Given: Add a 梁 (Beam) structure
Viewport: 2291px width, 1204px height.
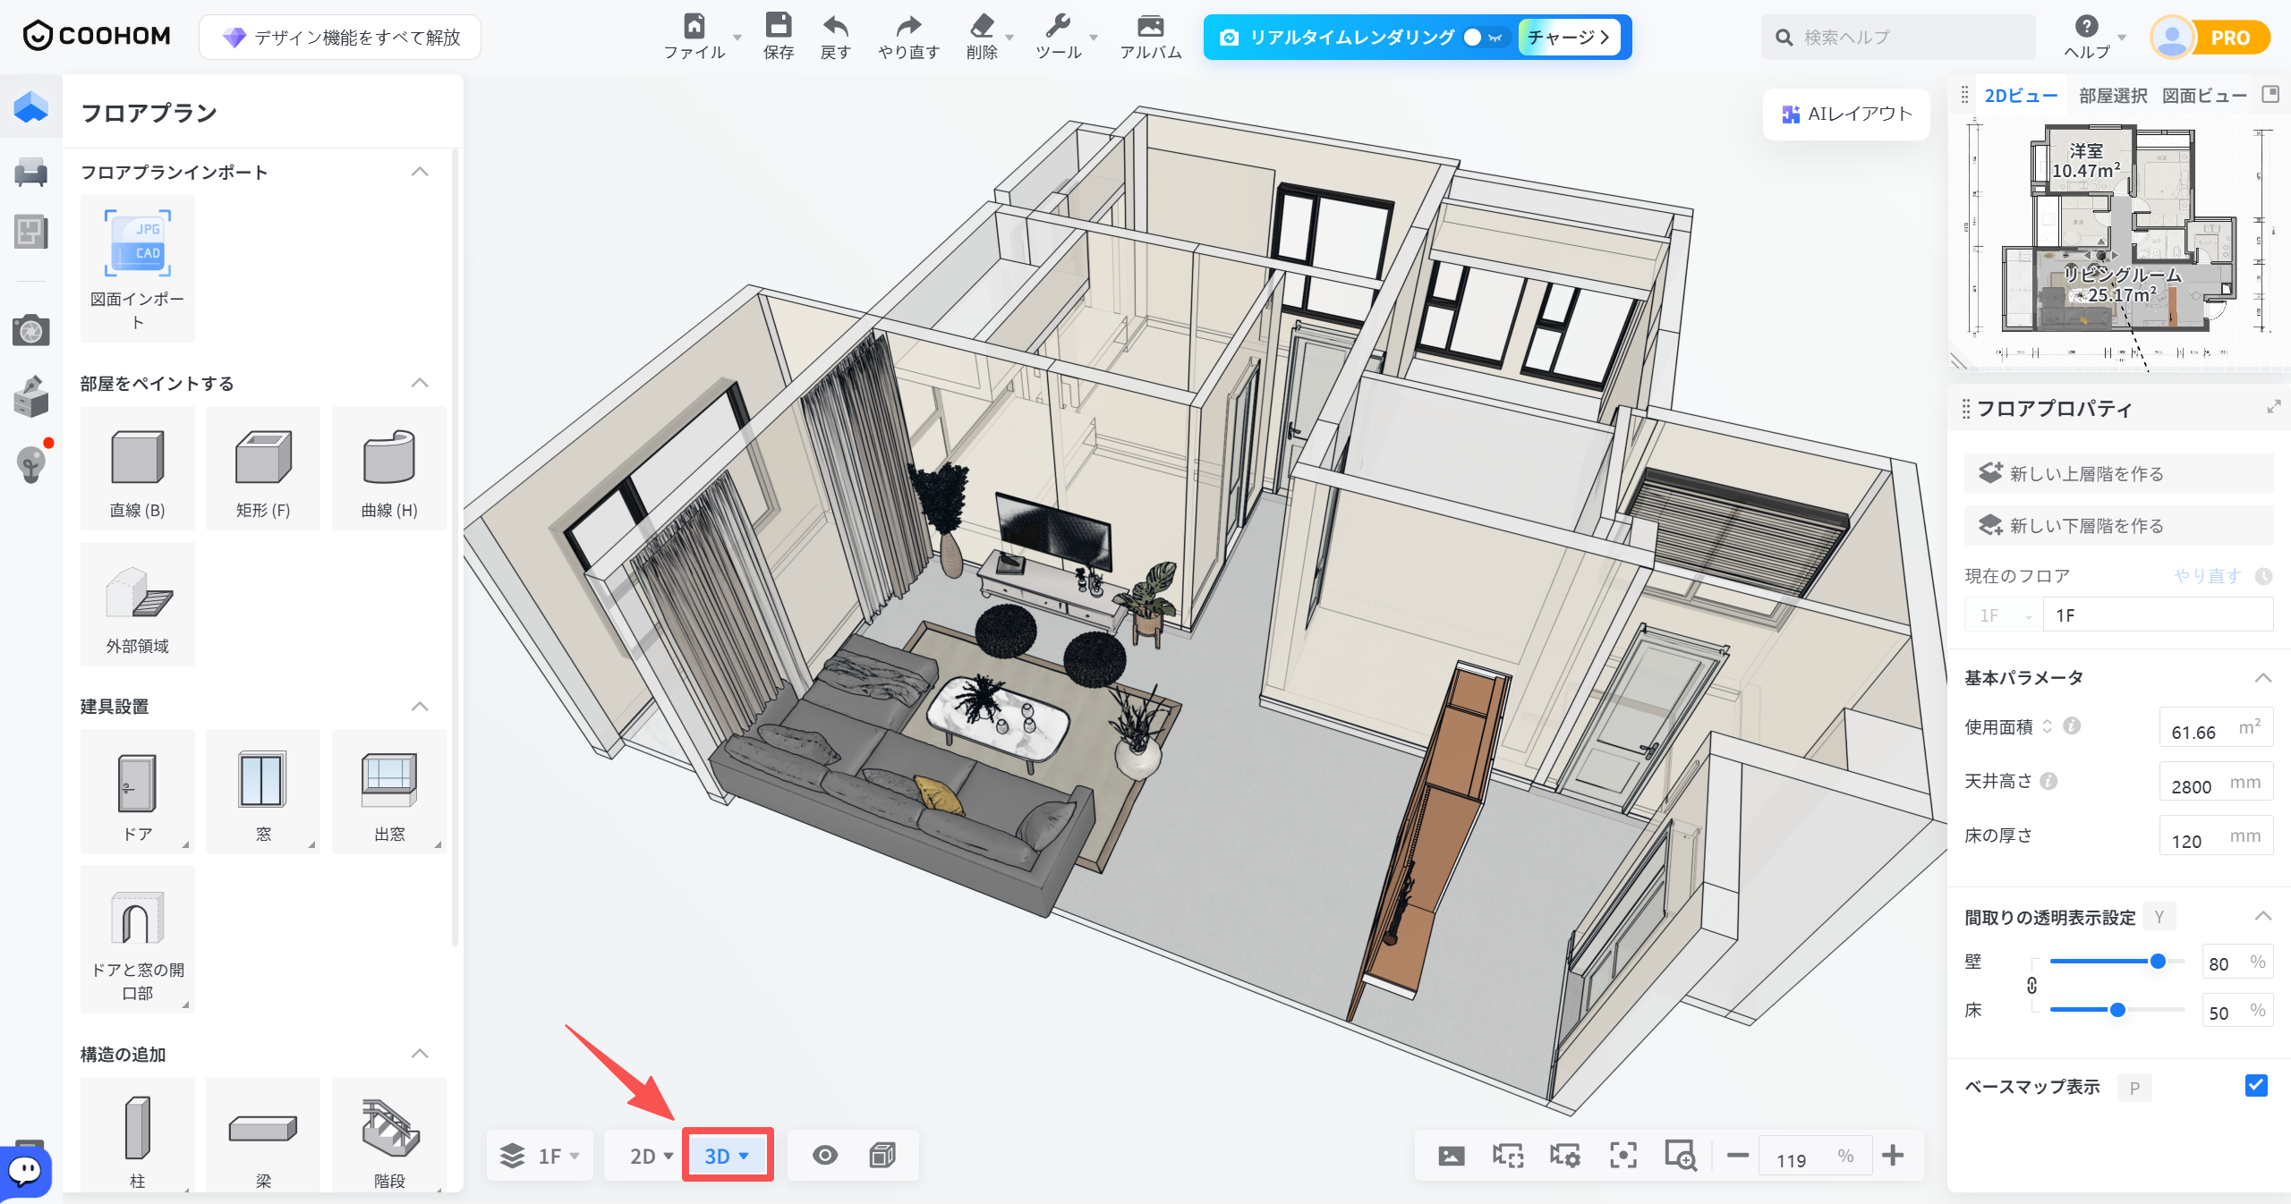Looking at the screenshot, I should [x=263, y=1136].
